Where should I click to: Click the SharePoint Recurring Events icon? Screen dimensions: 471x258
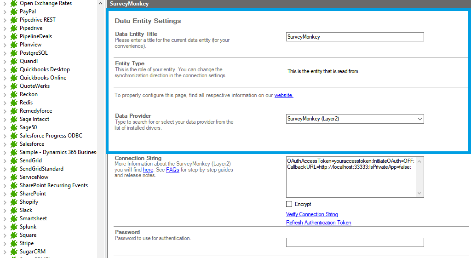point(14,185)
